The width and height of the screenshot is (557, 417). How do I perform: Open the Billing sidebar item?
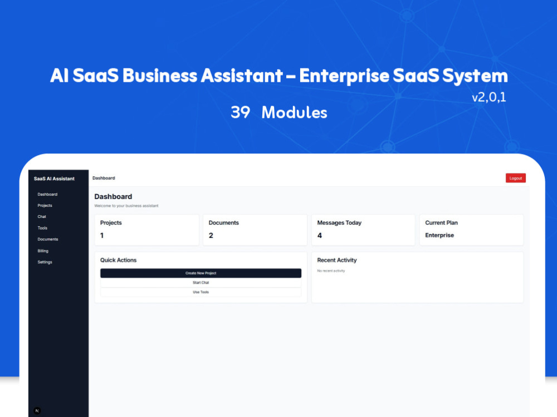(x=43, y=251)
